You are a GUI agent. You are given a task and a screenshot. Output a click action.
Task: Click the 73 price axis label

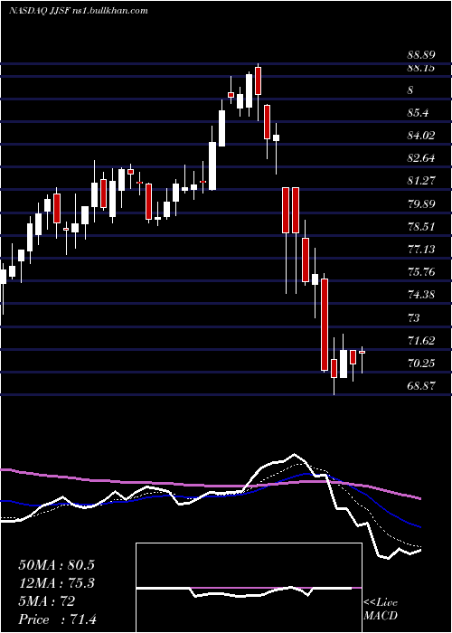click(x=414, y=317)
